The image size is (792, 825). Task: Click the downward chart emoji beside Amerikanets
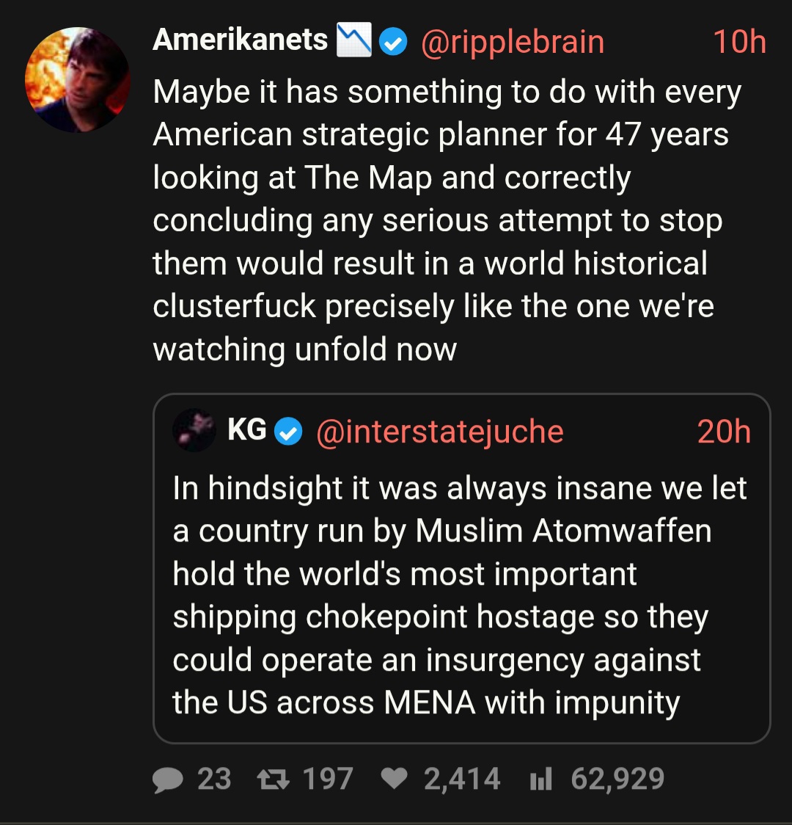tap(354, 40)
